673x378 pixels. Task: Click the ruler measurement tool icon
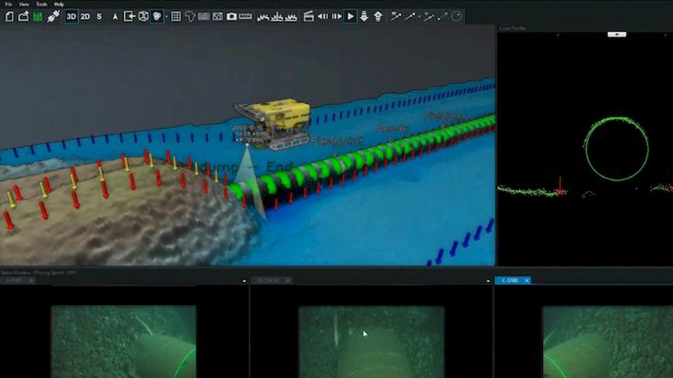[246, 17]
